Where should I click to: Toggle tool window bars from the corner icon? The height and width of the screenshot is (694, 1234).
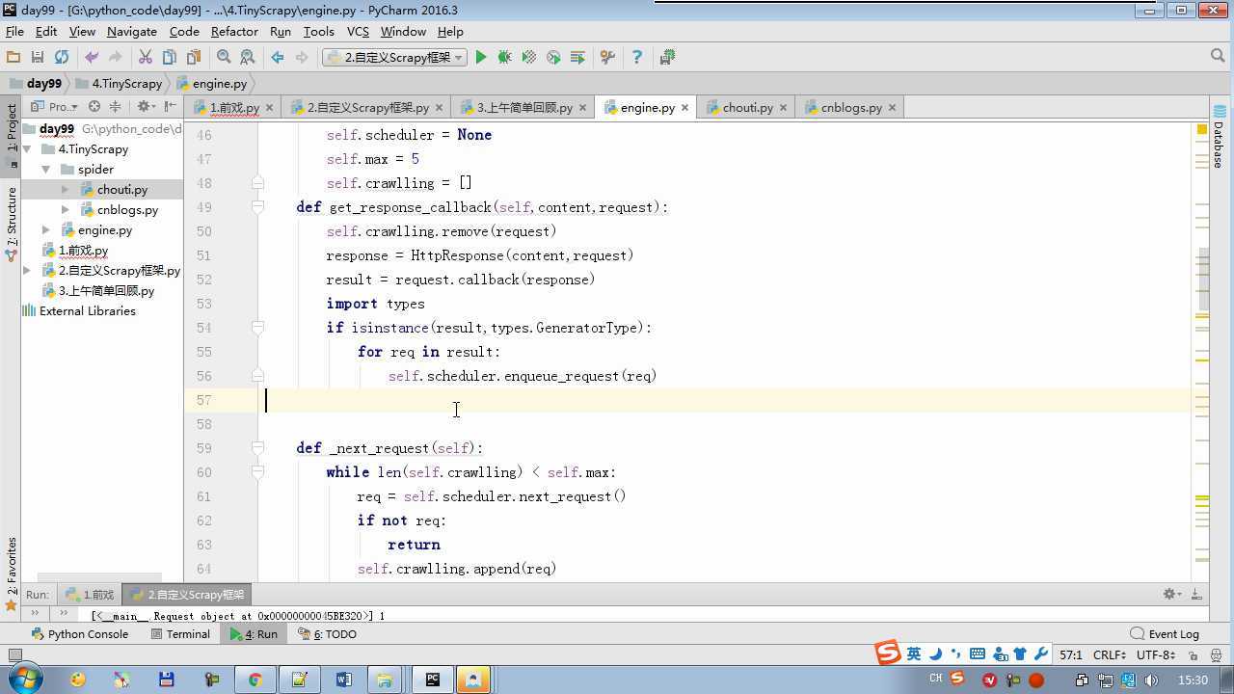(14, 654)
